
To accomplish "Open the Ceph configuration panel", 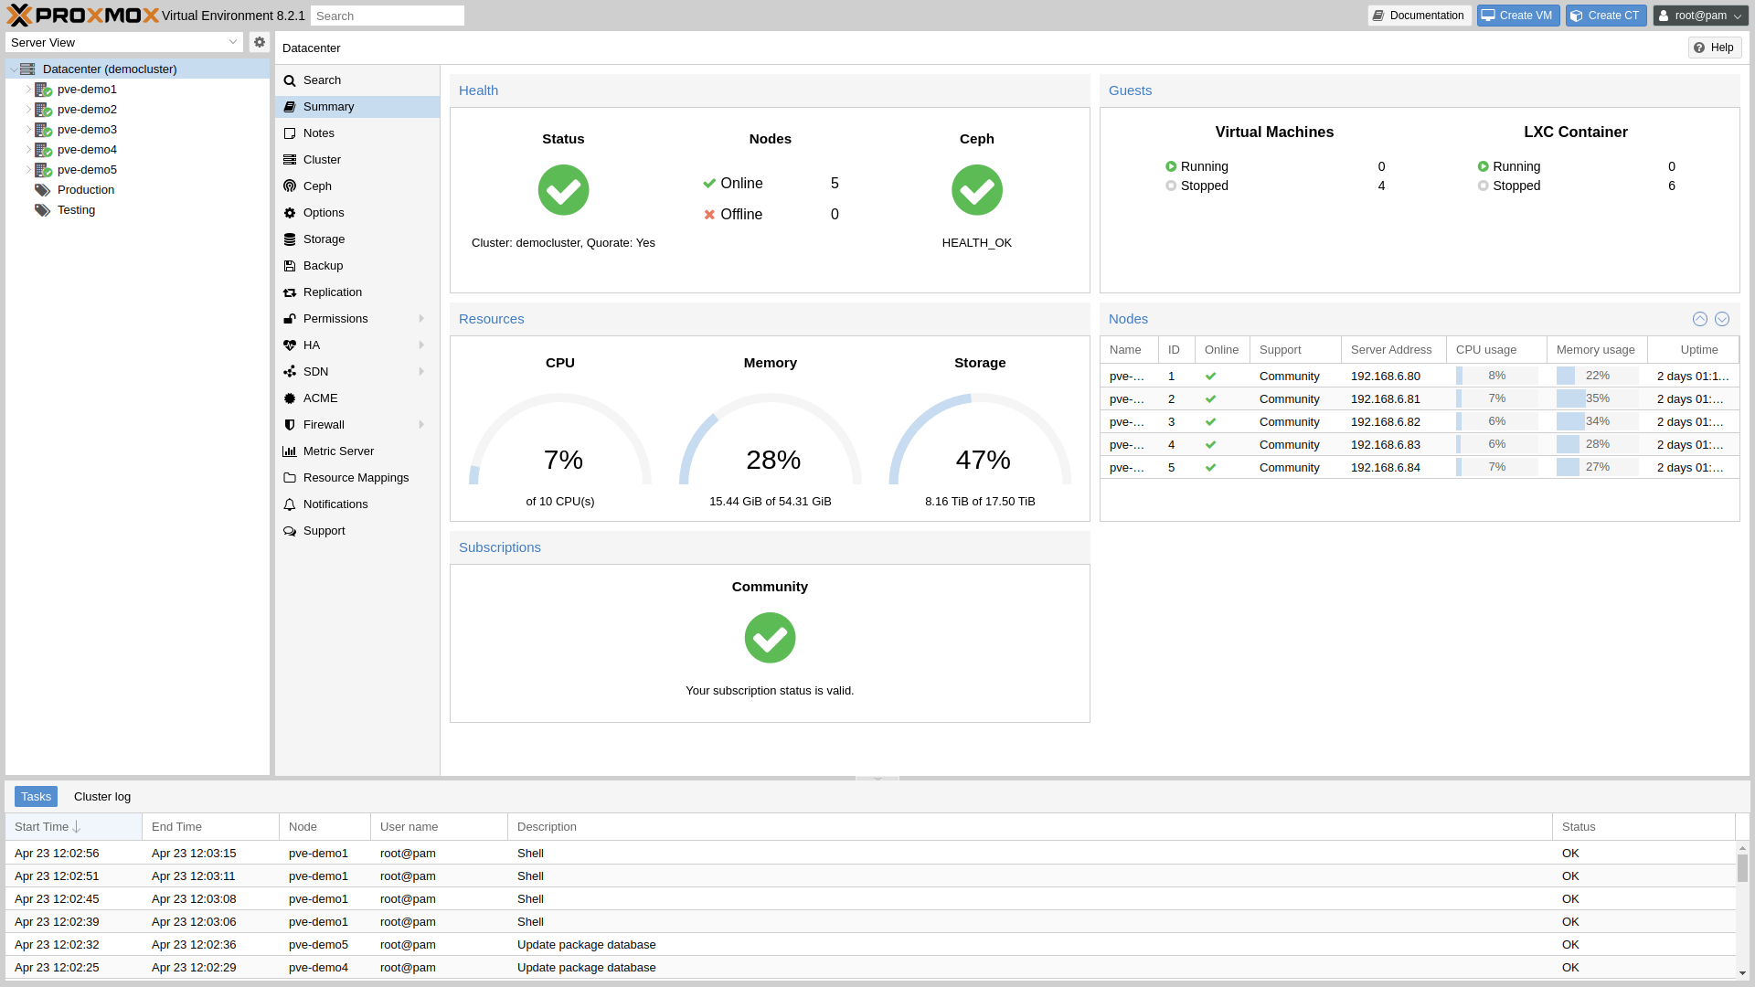I will 317,186.
